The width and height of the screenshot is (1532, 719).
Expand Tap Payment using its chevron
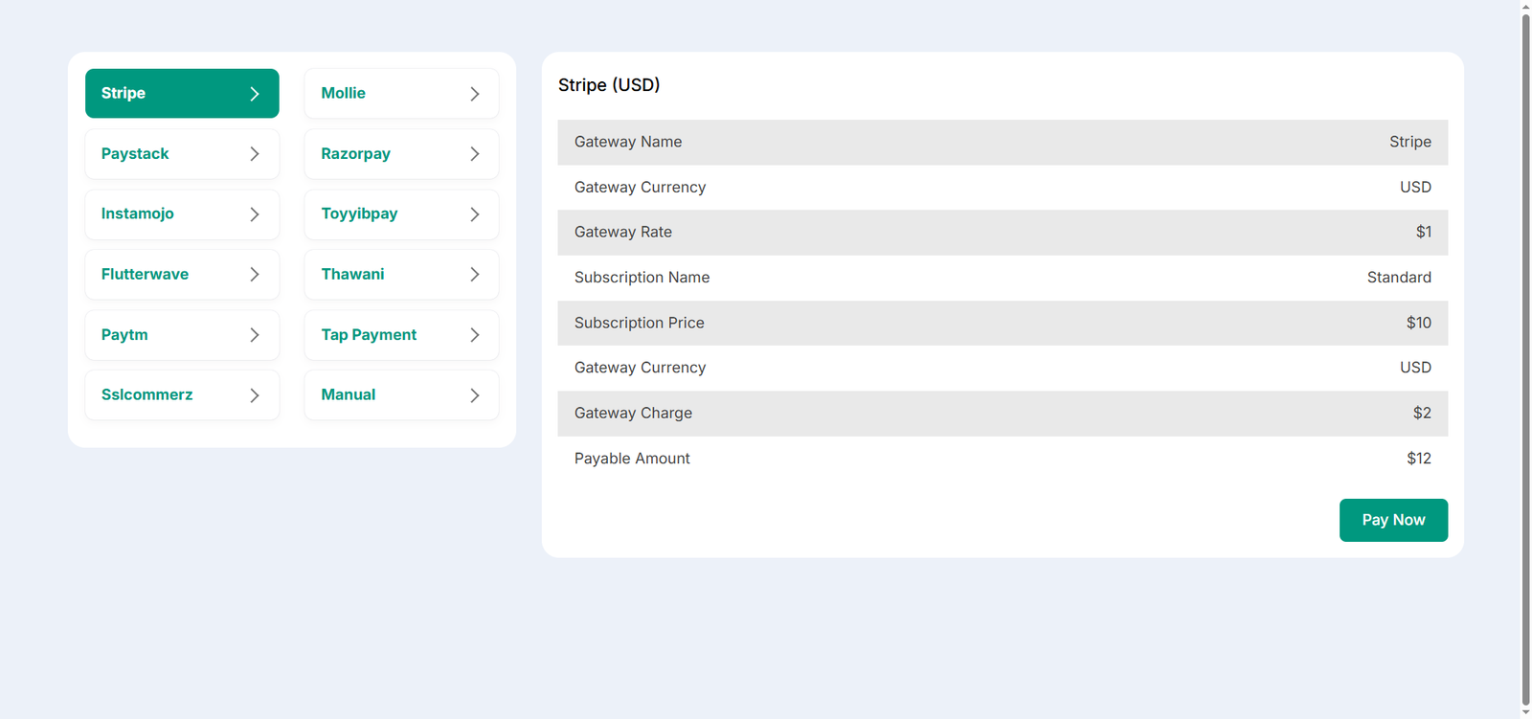[474, 335]
